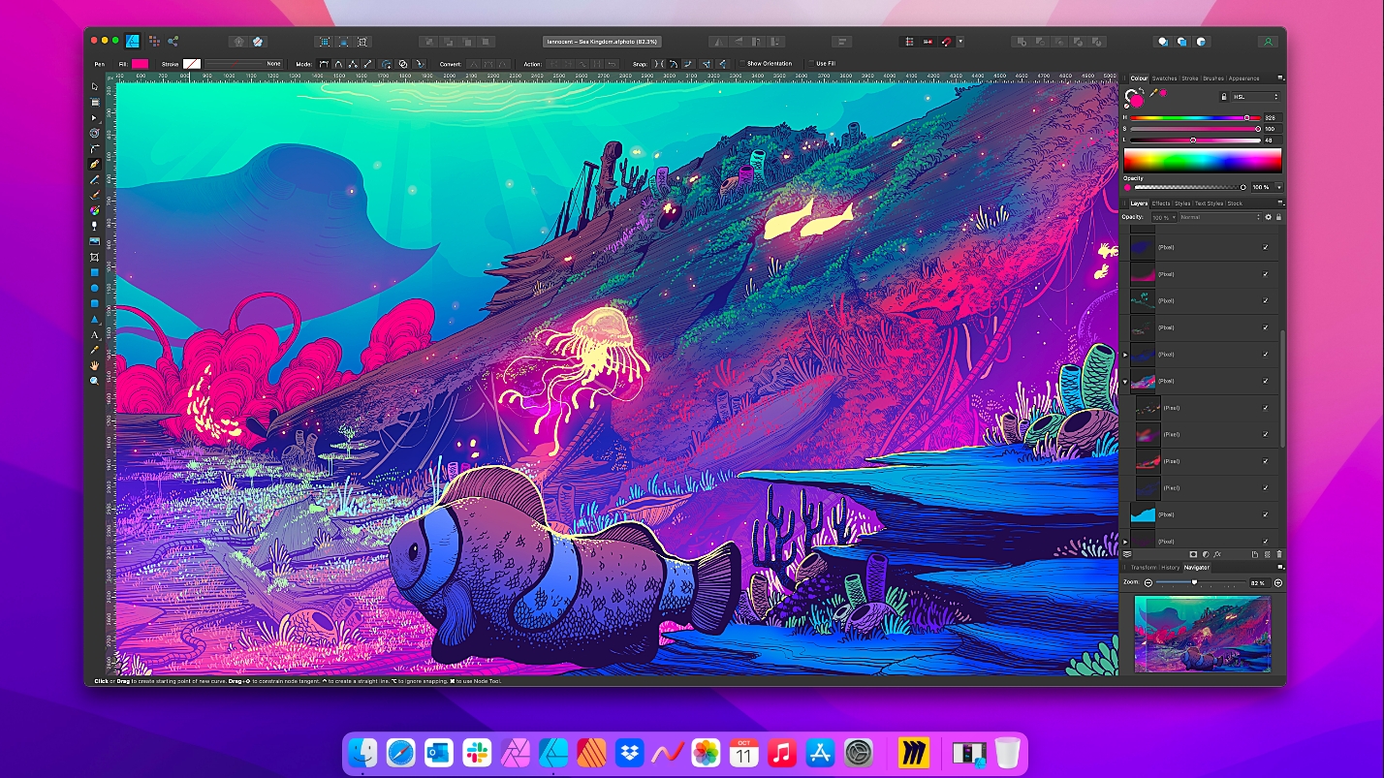The width and height of the screenshot is (1384, 778).
Task: Switch to the Export Persona
Action: (173, 42)
